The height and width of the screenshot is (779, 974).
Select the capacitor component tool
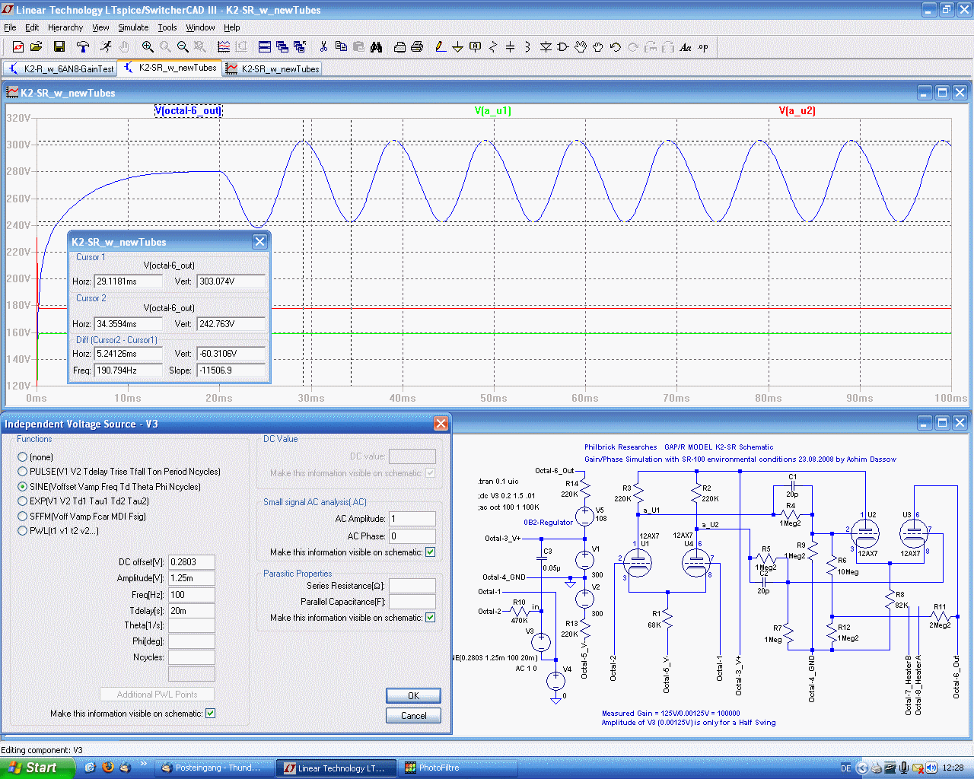click(510, 47)
